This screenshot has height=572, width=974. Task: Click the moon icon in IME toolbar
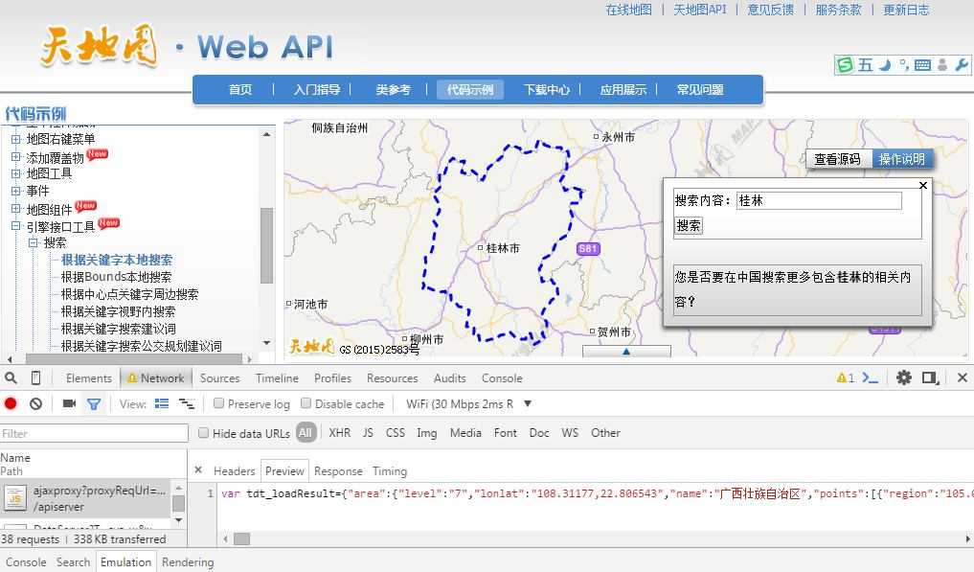pyautogui.click(x=886, y=64)
